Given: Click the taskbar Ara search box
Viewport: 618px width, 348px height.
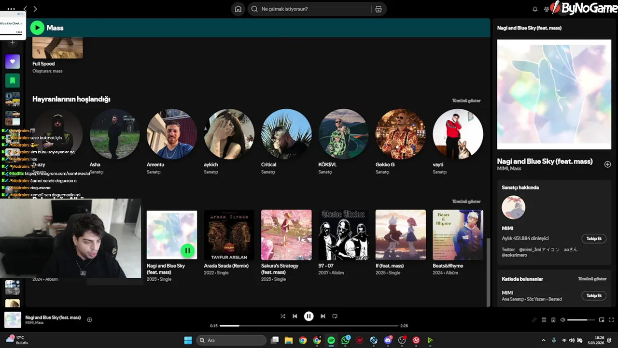Looking at the screenshot, I should click(231, 340).
